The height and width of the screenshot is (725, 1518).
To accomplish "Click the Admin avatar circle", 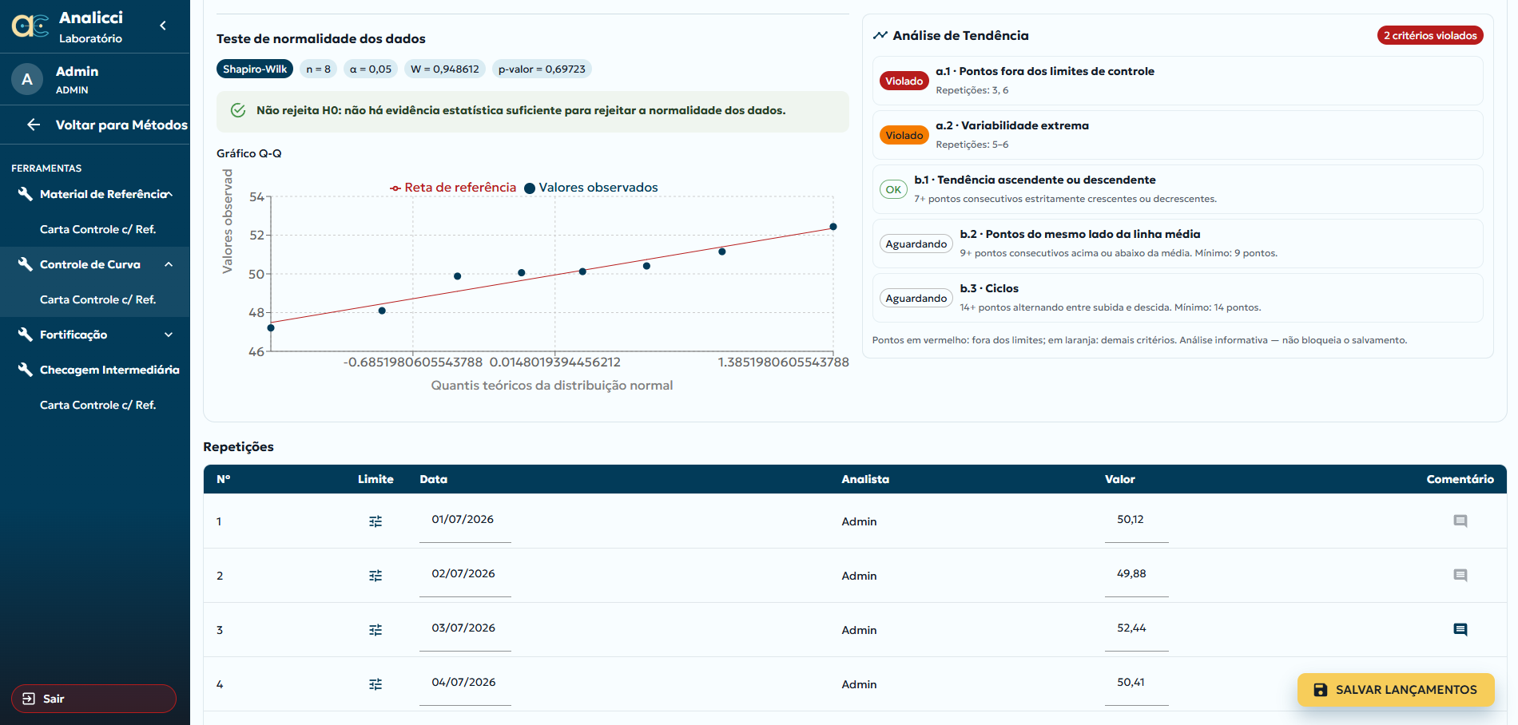I will click(27, 79).
